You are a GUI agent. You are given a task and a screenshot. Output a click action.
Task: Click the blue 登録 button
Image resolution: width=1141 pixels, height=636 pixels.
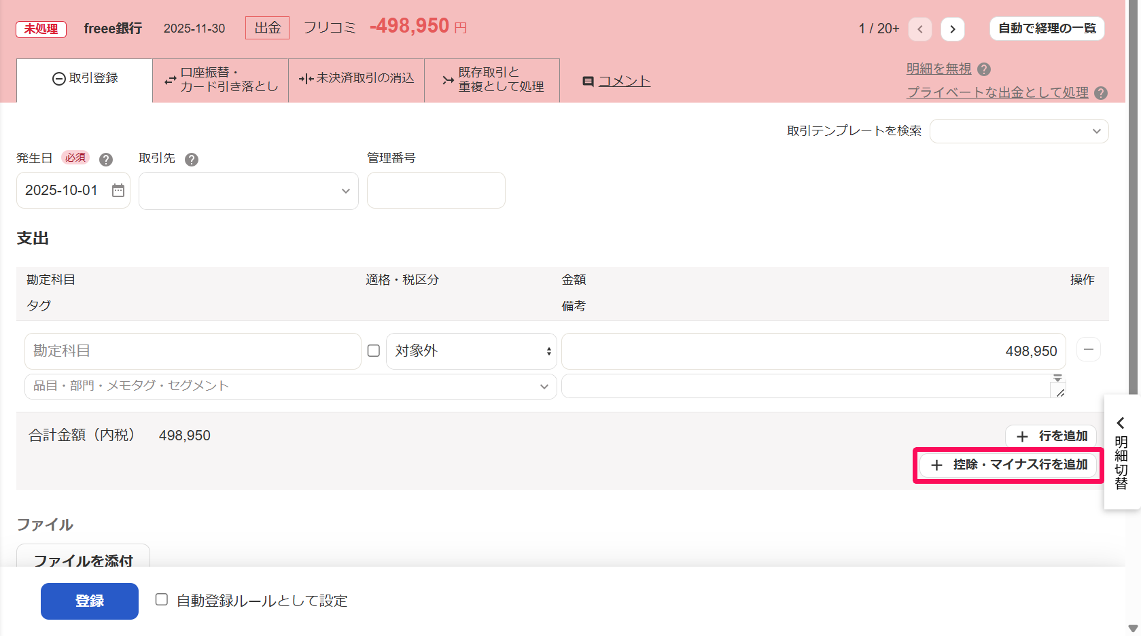pyautogui.click(x=90, y=601)
